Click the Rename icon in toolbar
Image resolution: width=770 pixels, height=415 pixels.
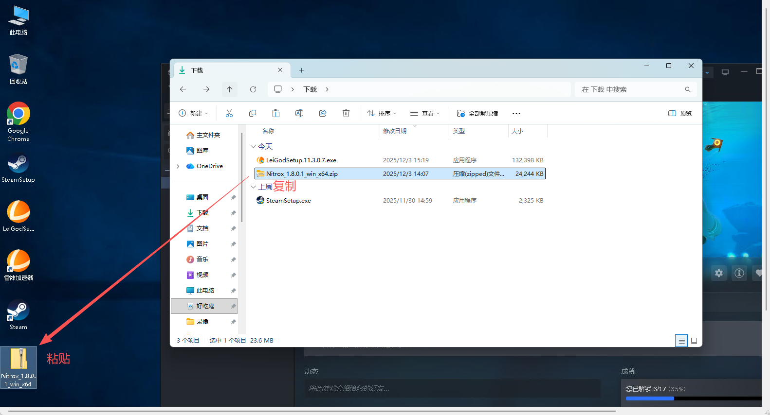click(x=299, y=113)
